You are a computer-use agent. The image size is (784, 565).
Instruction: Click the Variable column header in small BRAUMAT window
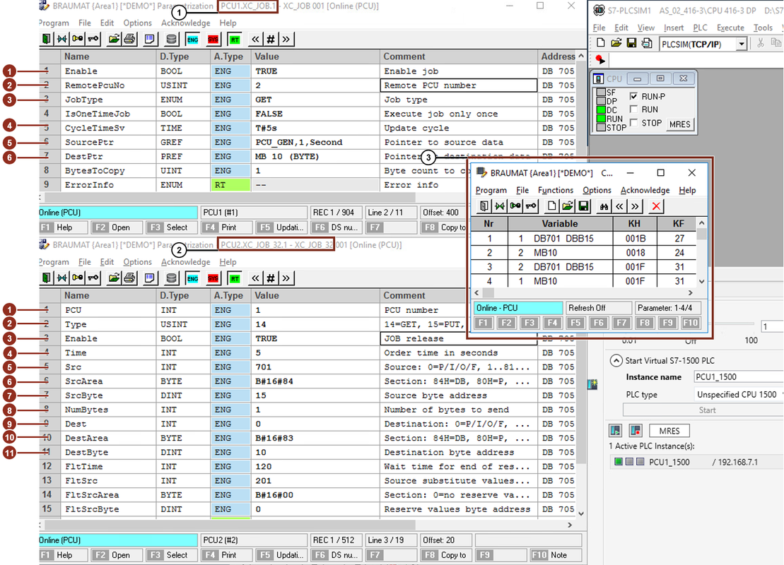click(560, 224)
